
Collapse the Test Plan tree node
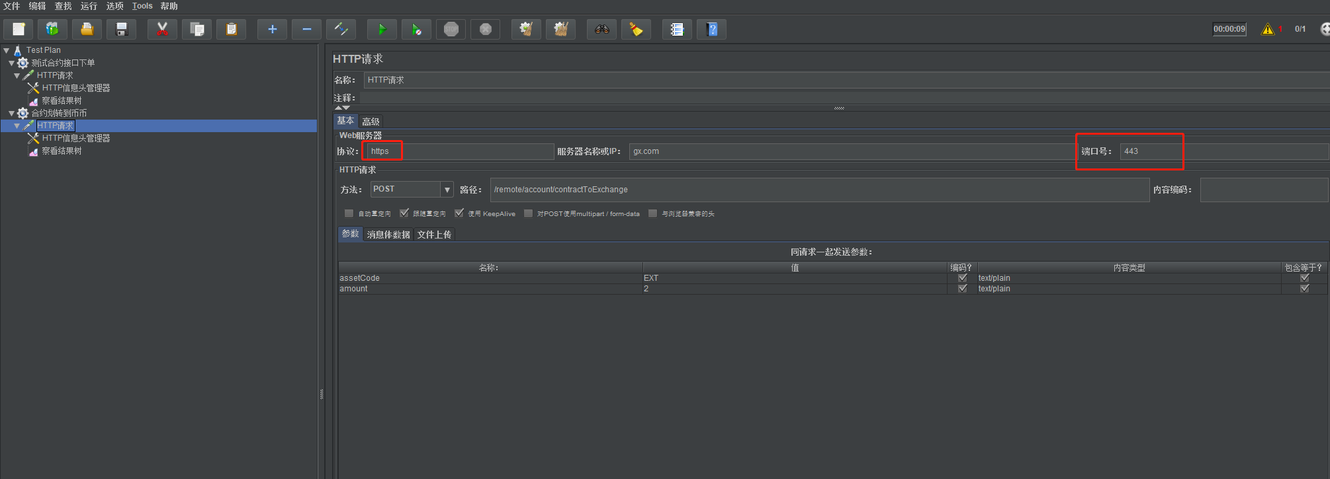coord(7,50)
